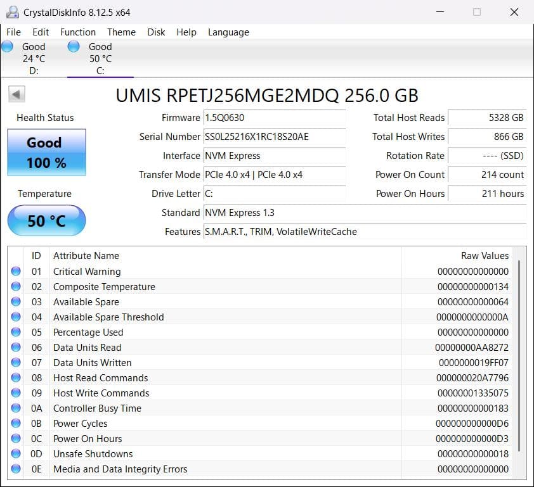The height and width of the screenshot is (487, 534).
Task: Click the blue dot beside Critical Warning
Action: [x=16, y=272]
